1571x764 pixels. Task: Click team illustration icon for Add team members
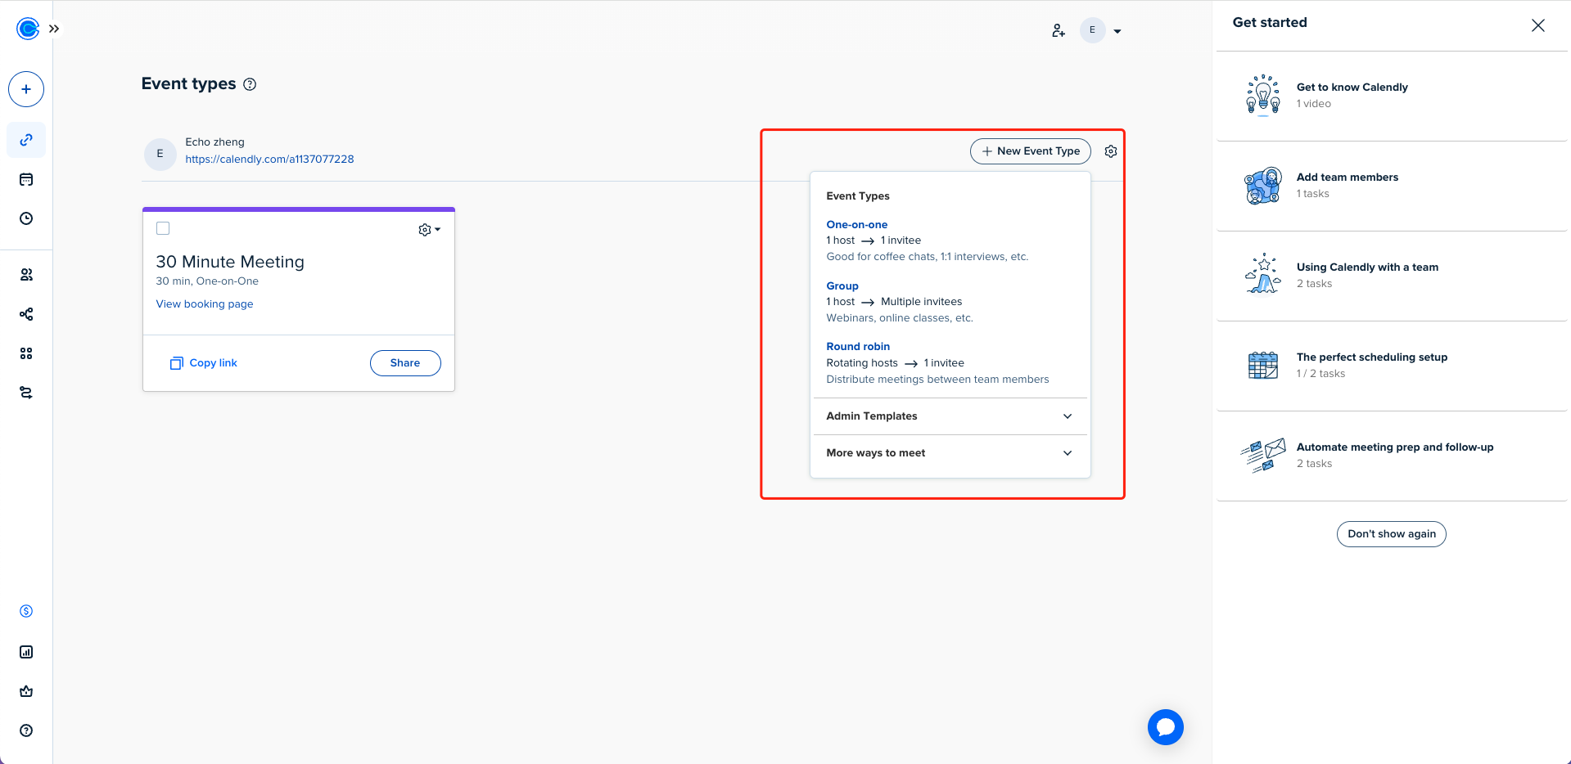pyautogui.click(x=1263, y=186)
